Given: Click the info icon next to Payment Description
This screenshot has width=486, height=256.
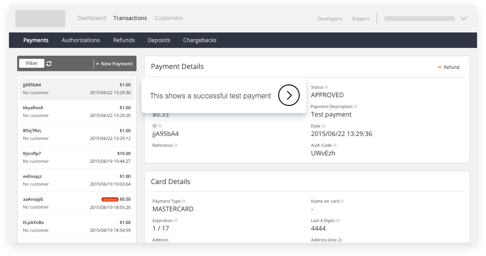Looking at the screenshot, I should 356,107.
